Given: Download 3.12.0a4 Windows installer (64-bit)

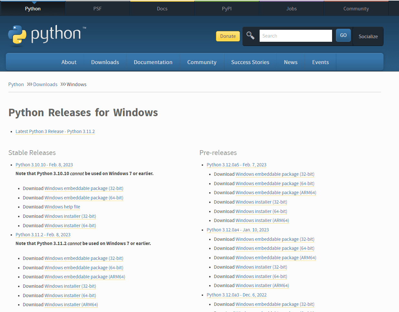Looking at the screenshot, I should pyautogui.click(x=261, y=276).
